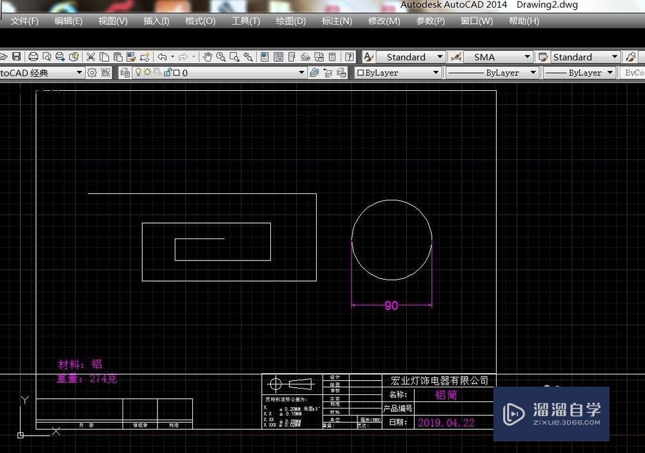Open the 绘图(D) menu
645x453 pixels.
(290, 21)
